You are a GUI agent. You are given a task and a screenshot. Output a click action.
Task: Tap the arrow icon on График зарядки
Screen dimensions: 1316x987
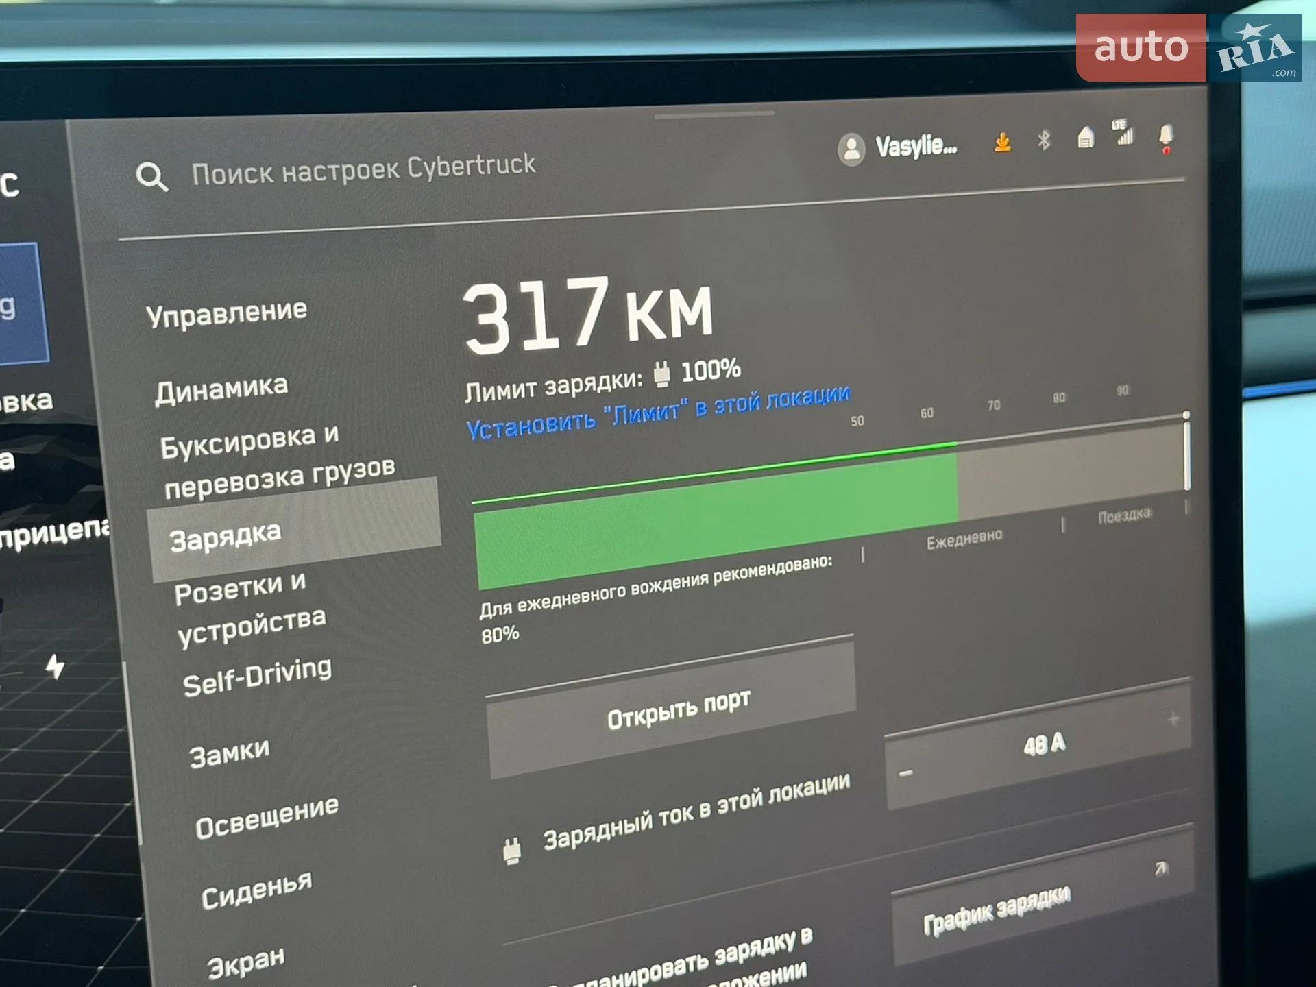(x=1161, y=868)
